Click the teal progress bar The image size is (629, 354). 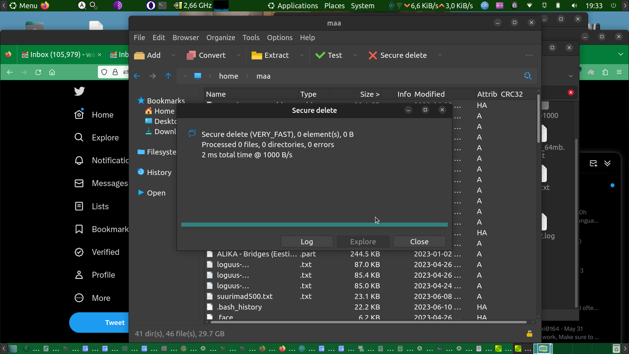click(314, 225)
